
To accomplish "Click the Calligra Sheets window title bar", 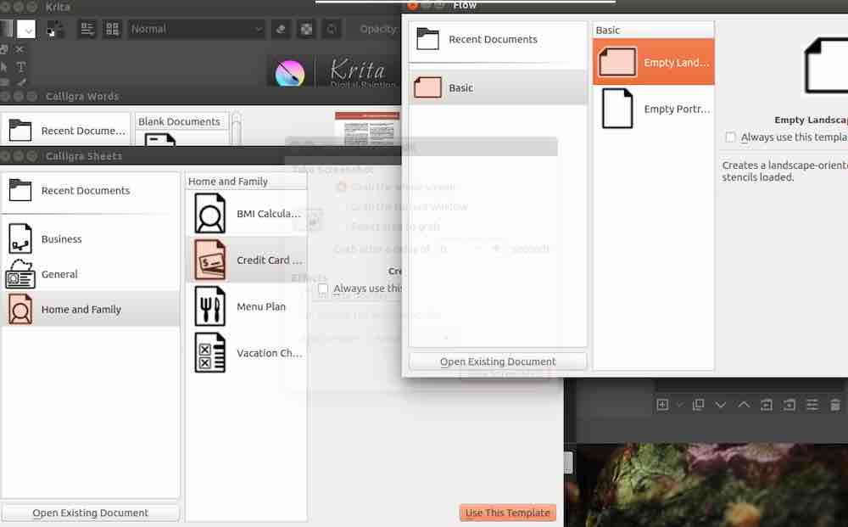I will [x=200, y=156].
